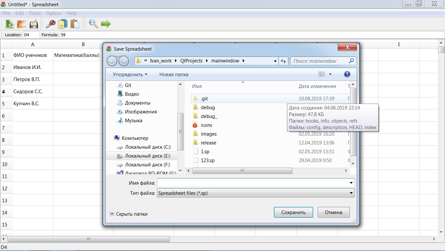Click the navigation pane's vertical scrollbar thumb
This screenshot has height=251, width=445.
[180, 132]
